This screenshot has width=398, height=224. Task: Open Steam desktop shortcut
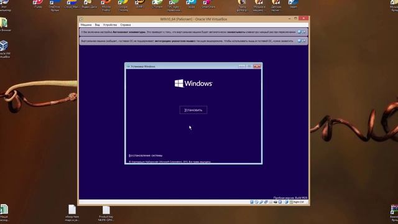293,4
